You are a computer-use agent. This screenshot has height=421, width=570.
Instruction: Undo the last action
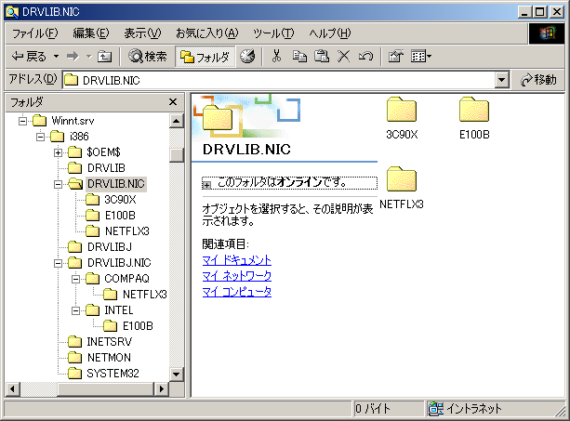pos(365,57)
